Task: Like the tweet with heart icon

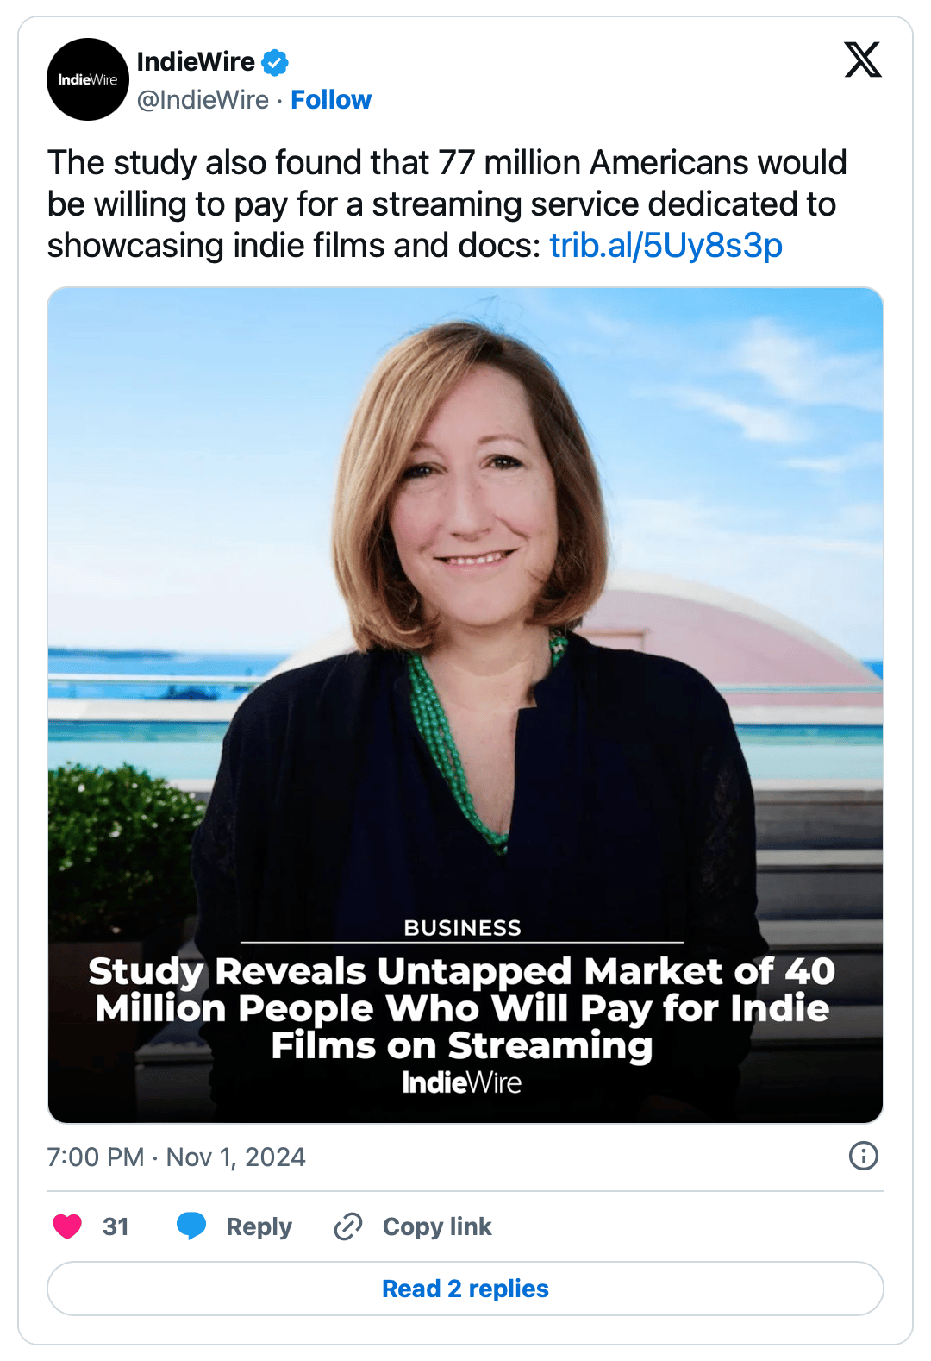Action: click(67, 1226)
